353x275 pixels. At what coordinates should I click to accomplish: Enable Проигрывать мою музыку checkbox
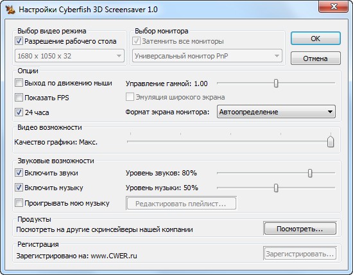tap(19, 203)
